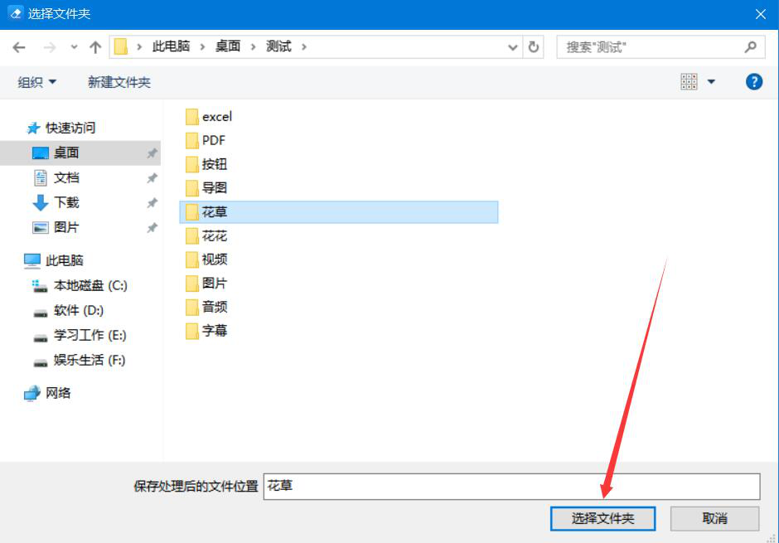Select the 图片 folder in file list
This screenshot has width=779, height=543.
[206, 284]
